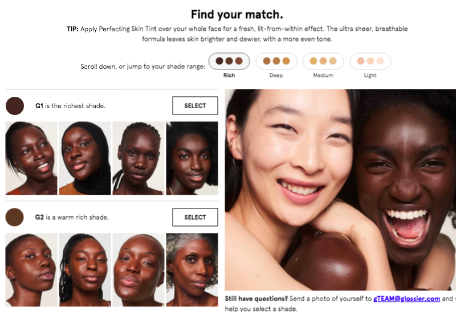This screenshot has height=312, width=456.
Task: Click the Rich label under shade dots
Action: tap(229, 75)
